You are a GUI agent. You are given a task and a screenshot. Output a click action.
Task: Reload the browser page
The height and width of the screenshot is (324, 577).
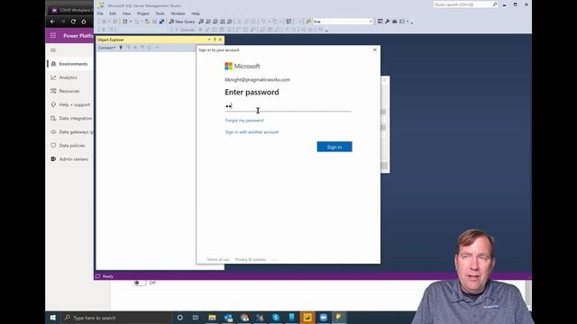pyautogui.click(x=73, y=22)
